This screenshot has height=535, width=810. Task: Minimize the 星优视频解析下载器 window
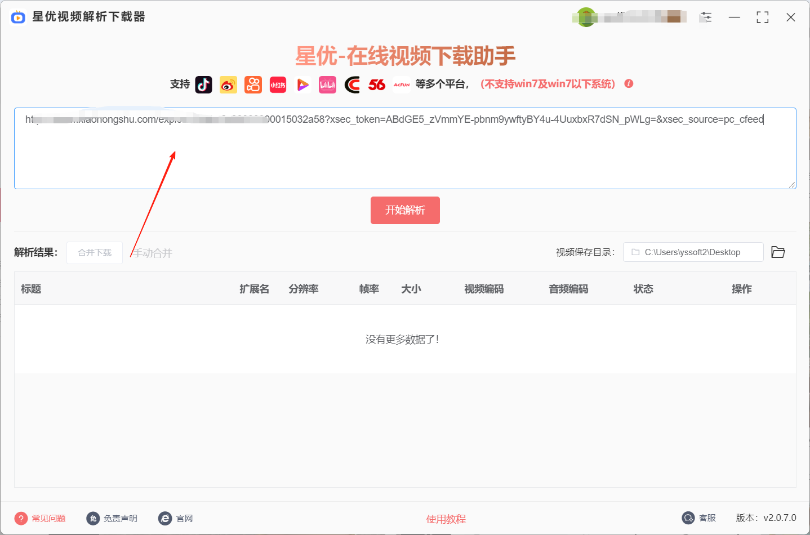[734, 17]
